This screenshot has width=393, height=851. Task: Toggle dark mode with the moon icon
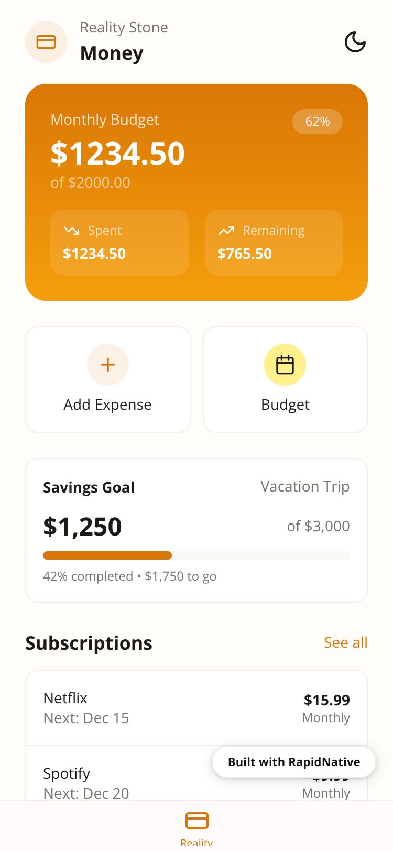coord(355,42)
